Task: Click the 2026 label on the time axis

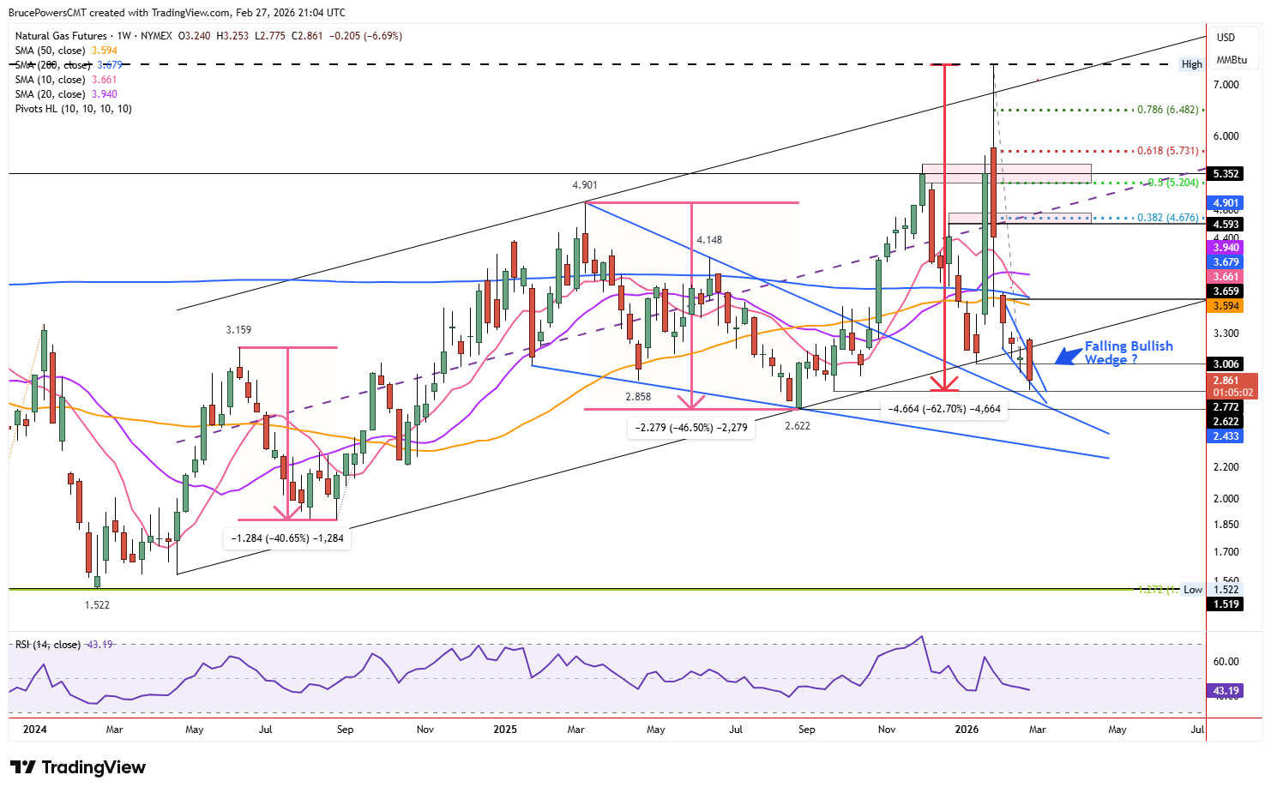Action: pyautogui.click(x=967, y=730)
